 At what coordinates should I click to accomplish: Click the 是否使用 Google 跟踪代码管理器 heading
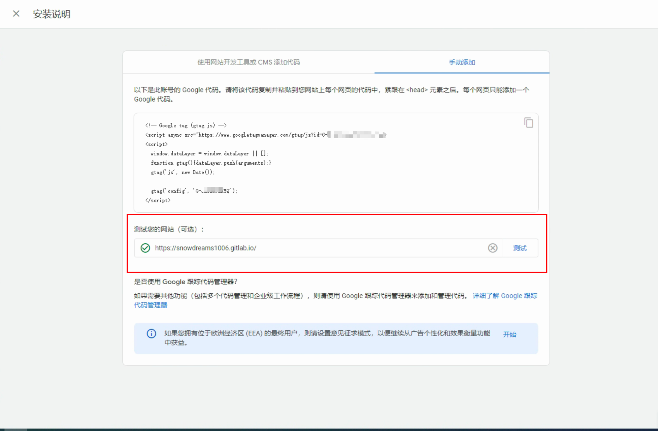tap(186, 282)
